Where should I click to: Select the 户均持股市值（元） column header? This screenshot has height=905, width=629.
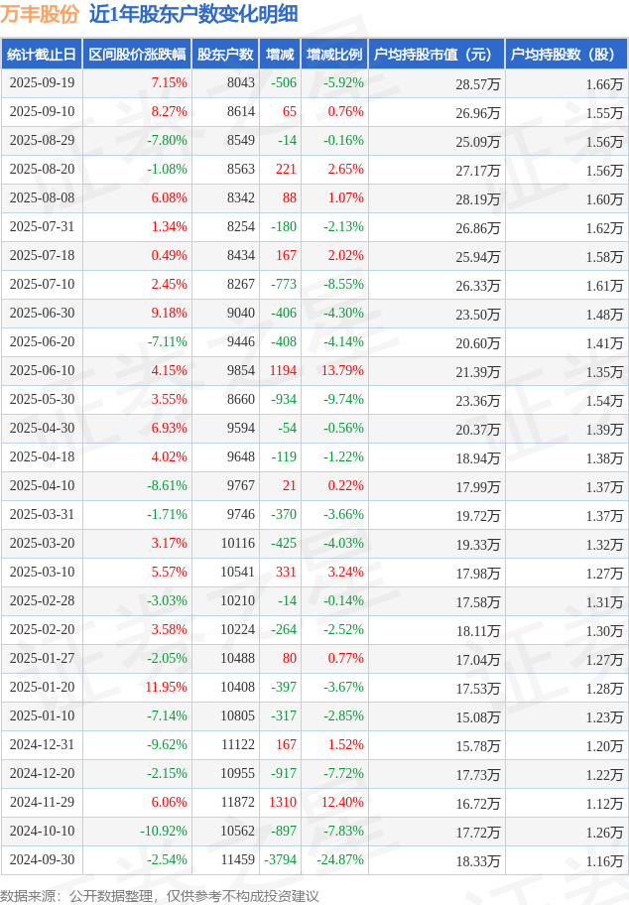[x=437, y=55]
